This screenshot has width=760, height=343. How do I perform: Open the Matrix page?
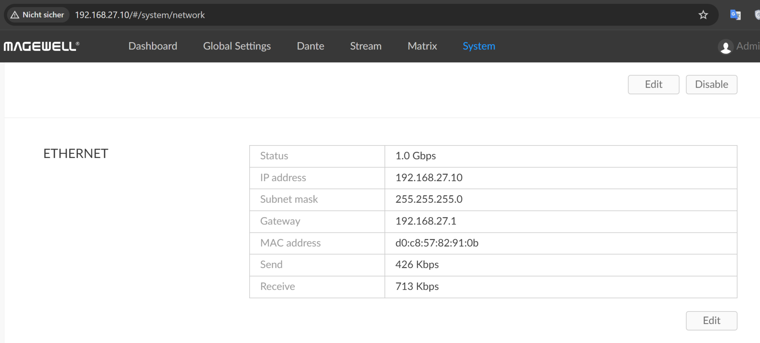point(422,46)
